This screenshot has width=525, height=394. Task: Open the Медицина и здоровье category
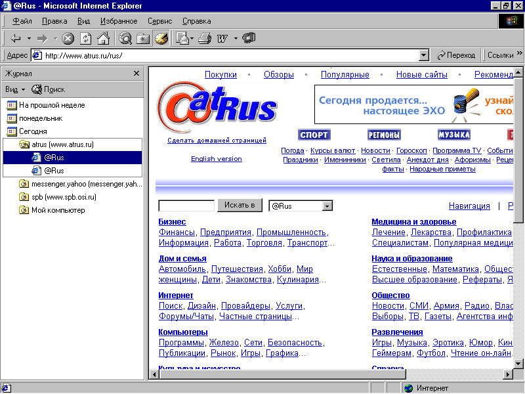point(414,222)
